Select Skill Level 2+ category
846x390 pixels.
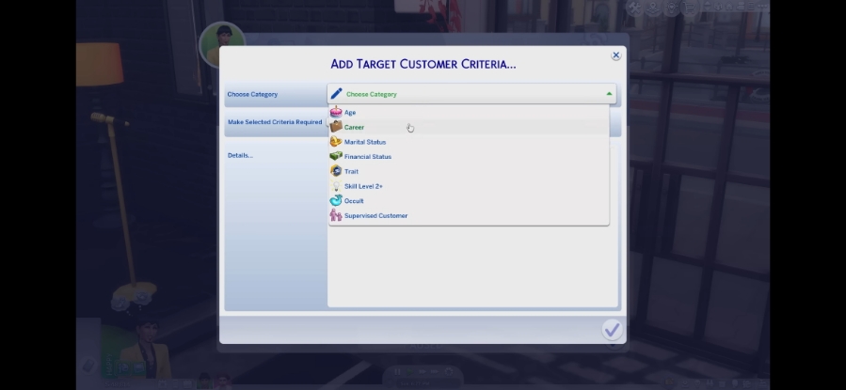[469, 186]
